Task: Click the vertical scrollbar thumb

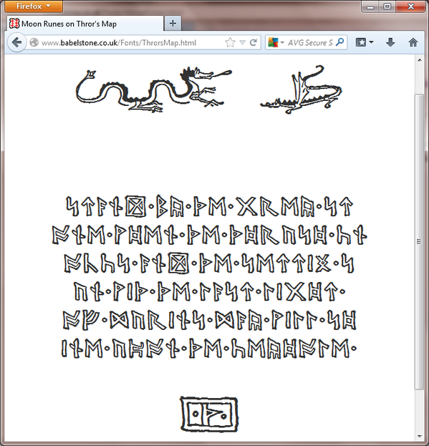Action: click(419, 242)
